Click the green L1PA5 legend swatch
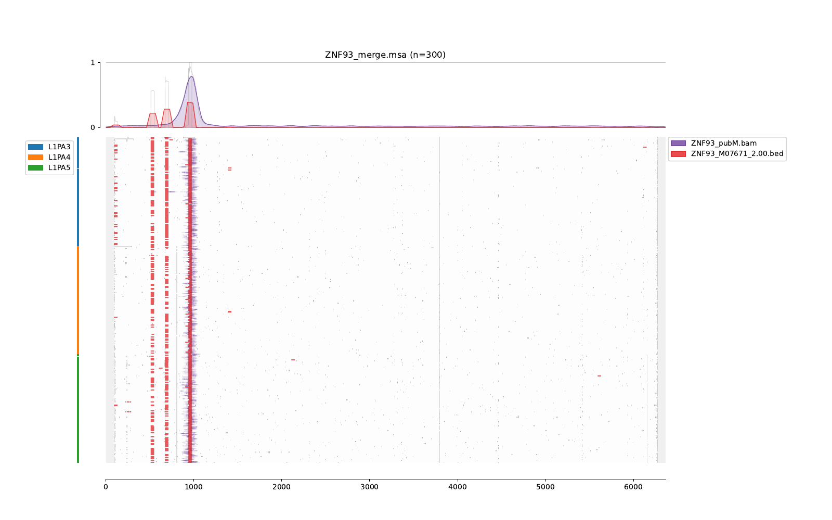Screen dimensions: 832x520 (36, 168)
